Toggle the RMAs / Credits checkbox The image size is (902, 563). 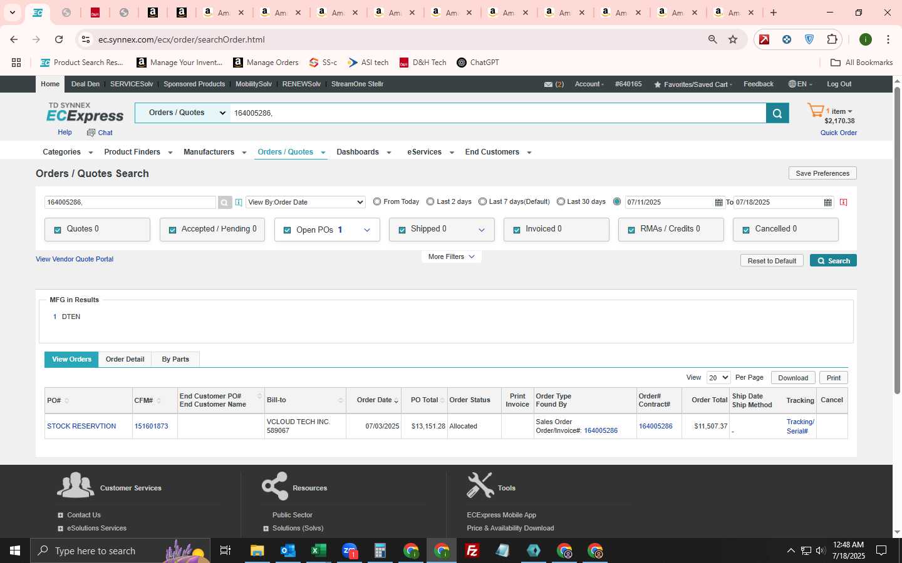631,230
